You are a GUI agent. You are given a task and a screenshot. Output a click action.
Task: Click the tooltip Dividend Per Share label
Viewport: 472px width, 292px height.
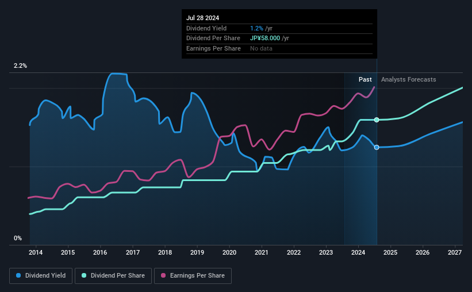tap(213, 39)
